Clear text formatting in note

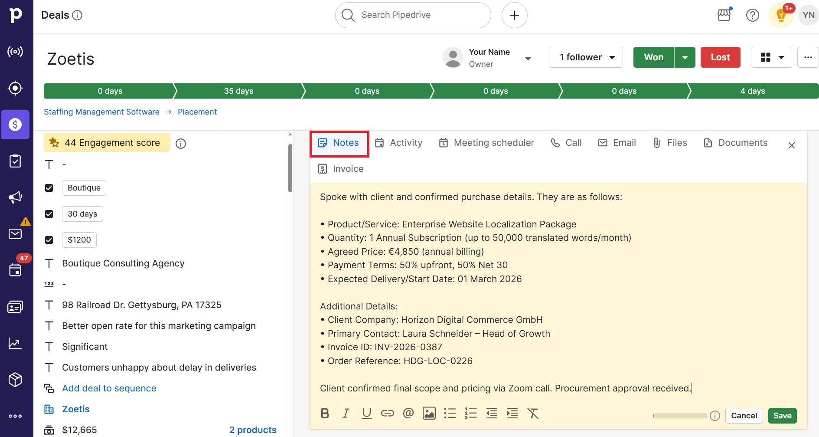pyautogui.click(x=533, y=414)
